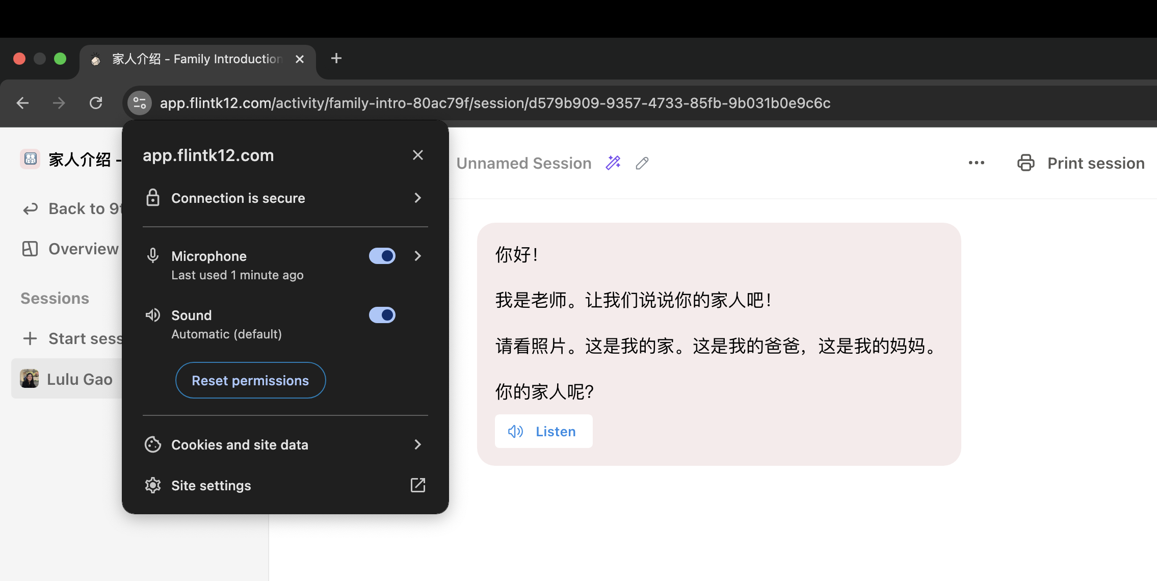Open the three-dot more options menu
Viewport: 1157px width, 581px height.
click(x=977, y=163)
